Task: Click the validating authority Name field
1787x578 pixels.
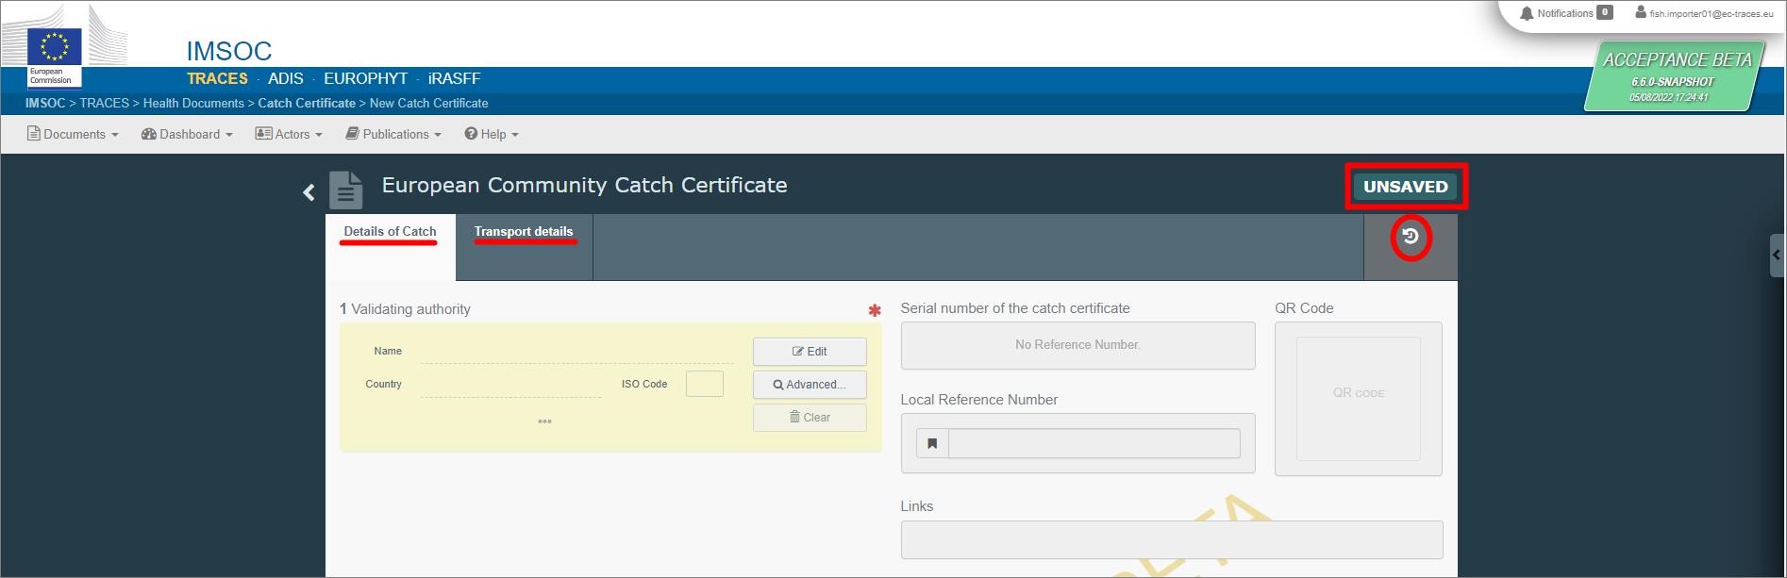Action: pyautogui.click(x=576, y=352)
